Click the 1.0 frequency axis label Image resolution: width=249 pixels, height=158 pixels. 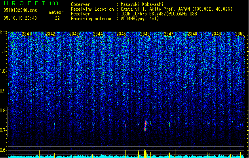coord(4,71)
